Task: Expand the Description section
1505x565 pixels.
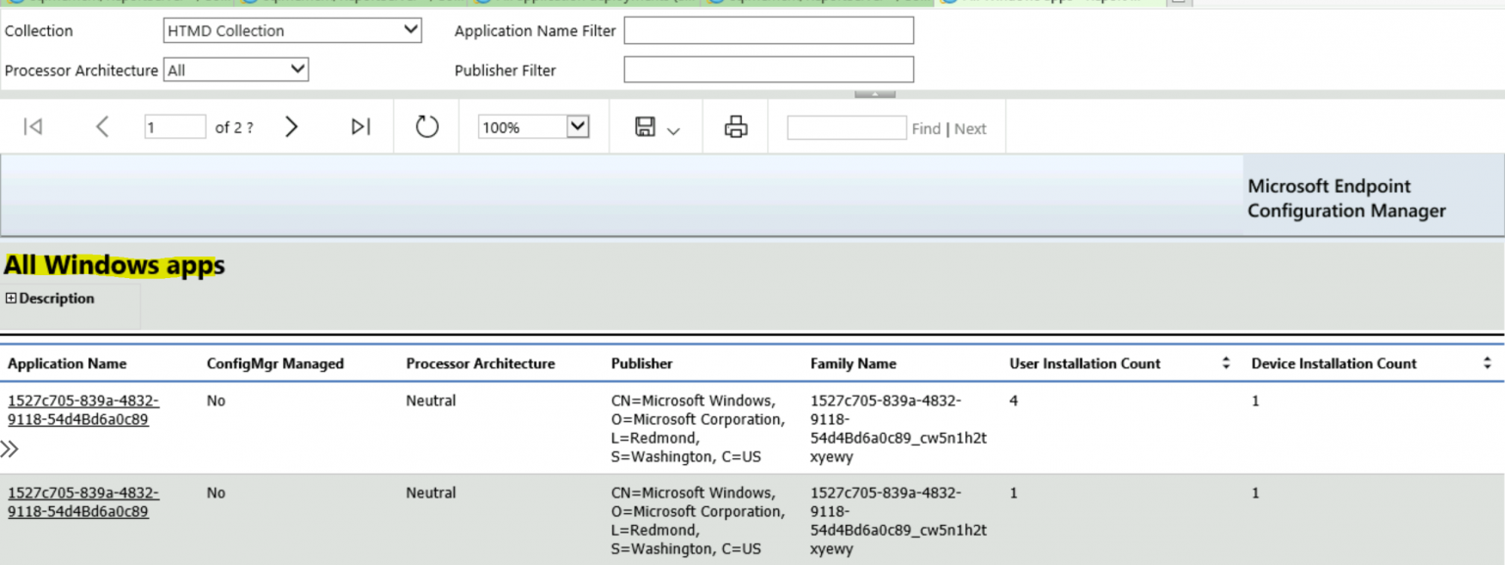Action: [12, 299]
